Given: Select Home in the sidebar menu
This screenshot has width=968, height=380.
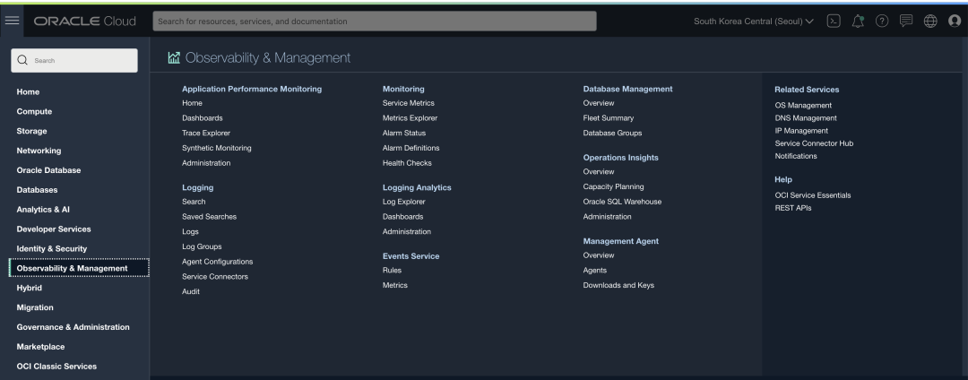Looking at the screenshot, I should [x=28, y=92].
